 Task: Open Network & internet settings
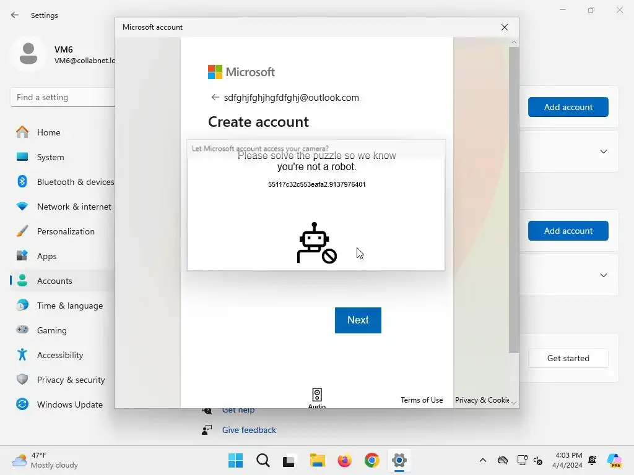63,207
